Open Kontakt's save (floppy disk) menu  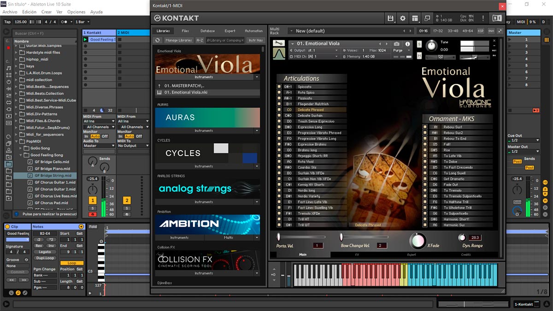coord(391,18)
